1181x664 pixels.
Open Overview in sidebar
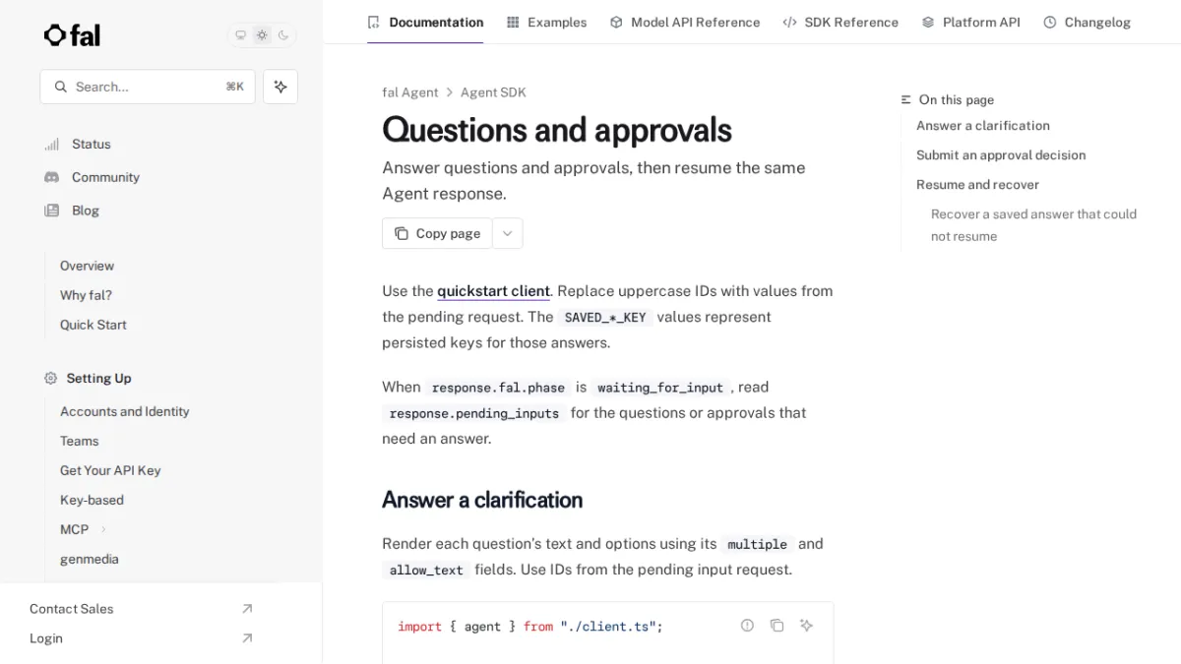tap(87, 266)
